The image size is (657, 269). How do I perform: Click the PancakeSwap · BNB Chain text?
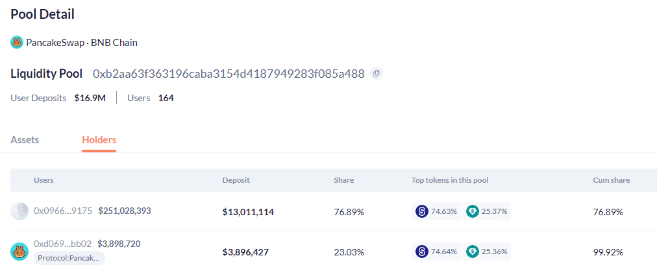coord(82,43)
